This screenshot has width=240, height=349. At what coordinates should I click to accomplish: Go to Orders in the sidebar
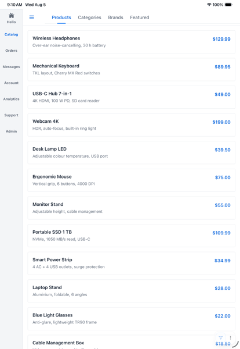point(12,51)
